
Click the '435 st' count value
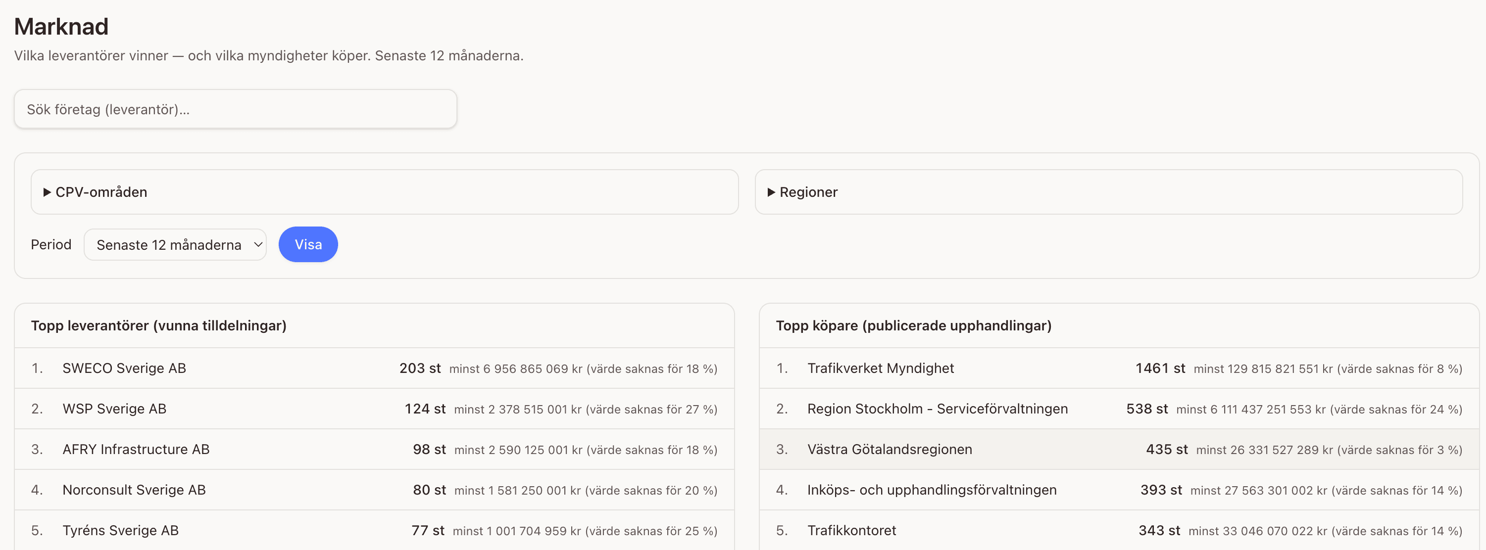pyautogui.click(x=1167, y=449)
